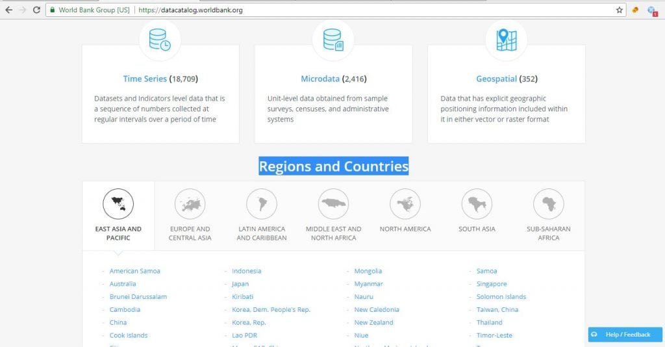The width and height of the screenshot is (665, 347).
Task: Open the Solomon Islands link
Action: pyautogui.click(x=501, y=297)
